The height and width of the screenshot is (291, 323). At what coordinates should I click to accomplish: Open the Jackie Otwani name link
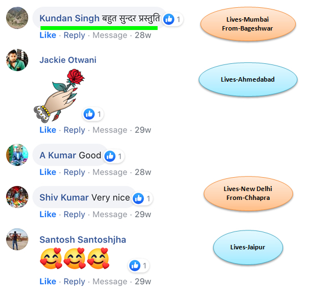pyautogui.click(x=68, y=60)
